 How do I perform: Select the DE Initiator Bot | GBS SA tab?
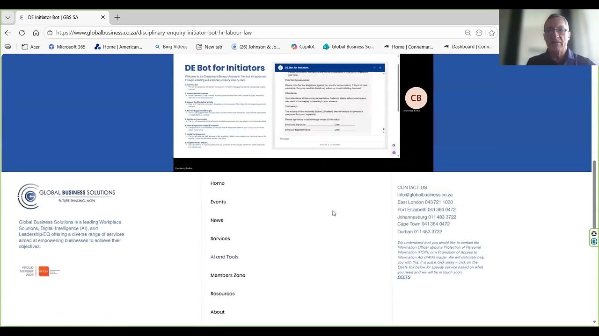62,17
